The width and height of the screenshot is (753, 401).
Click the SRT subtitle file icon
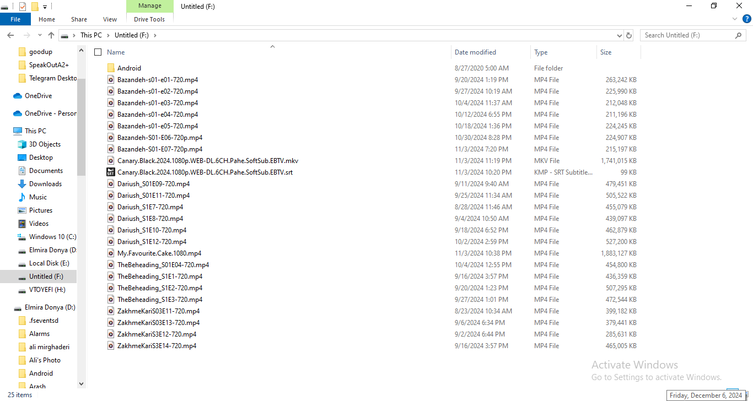tap(110, 172)
